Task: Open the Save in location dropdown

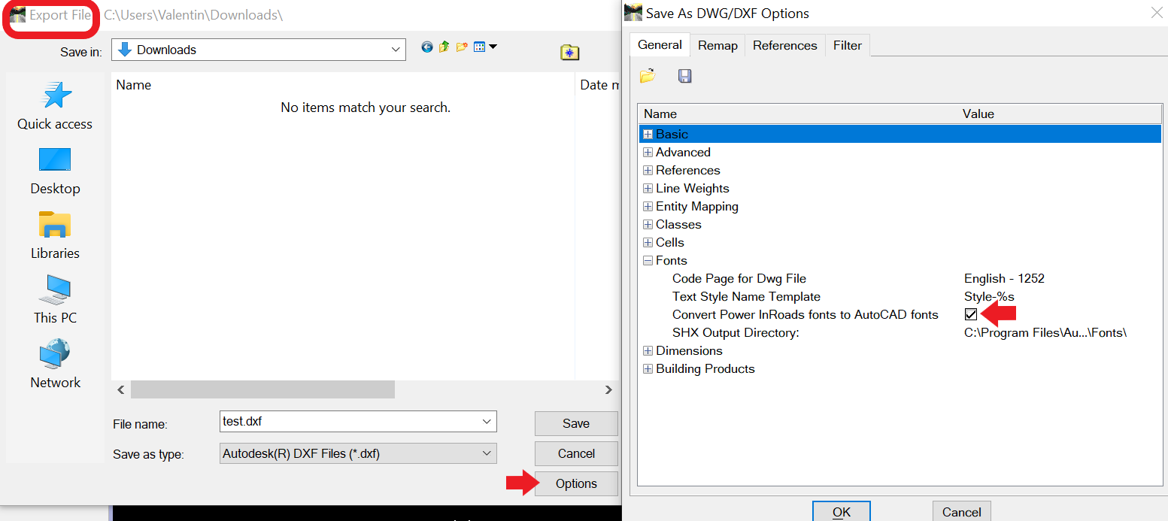Action: [395, 49]
